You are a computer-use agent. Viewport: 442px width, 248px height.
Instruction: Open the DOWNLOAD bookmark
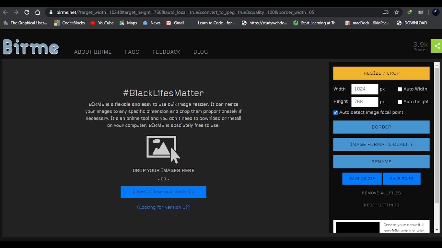coord(412,23)
